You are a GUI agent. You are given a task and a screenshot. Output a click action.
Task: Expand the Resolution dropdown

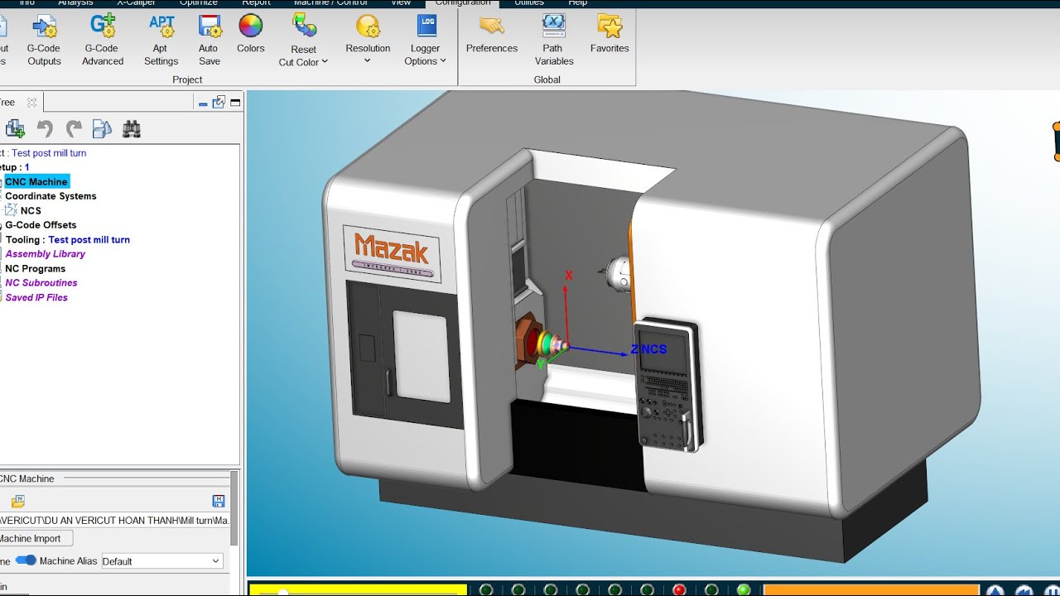368,61
